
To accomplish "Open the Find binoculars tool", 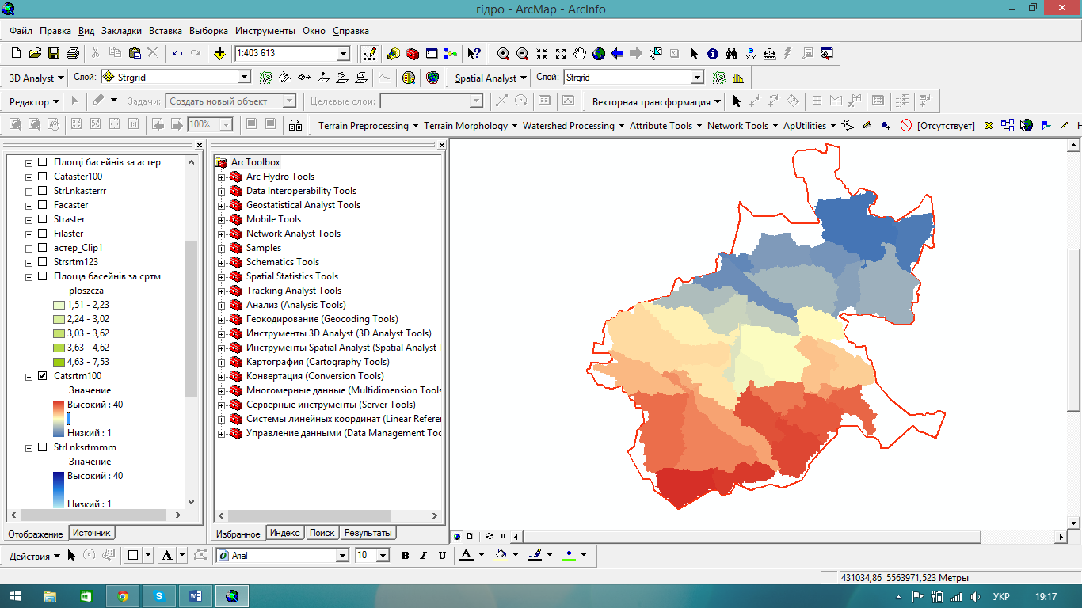I will (x=732, y=54).
